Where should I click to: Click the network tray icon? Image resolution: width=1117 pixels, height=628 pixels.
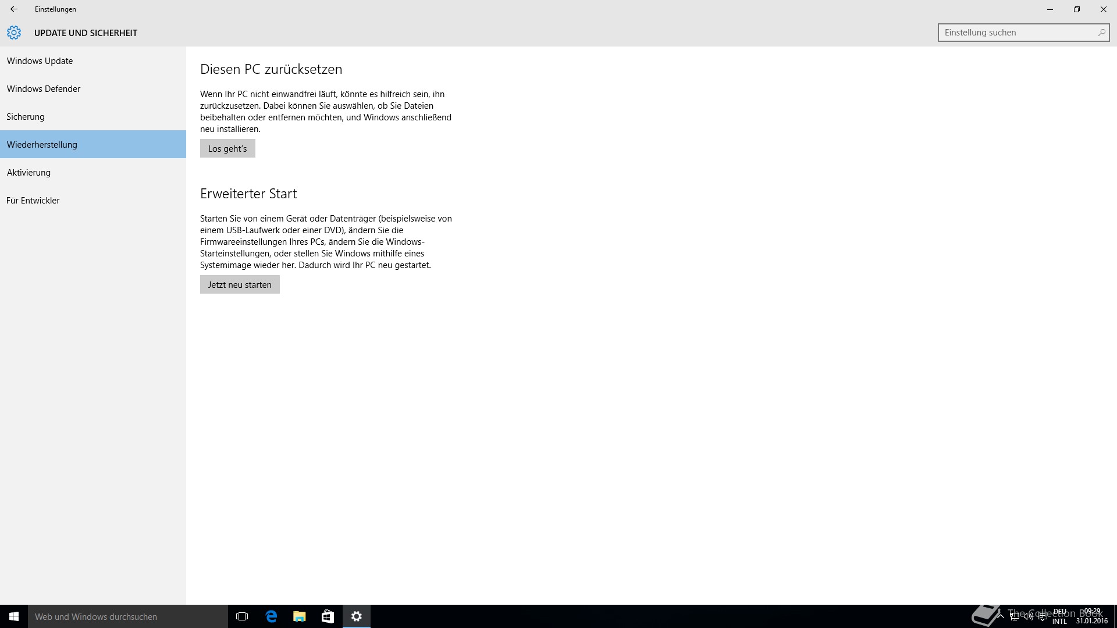pyautogui.click(x=1015, y=616)
